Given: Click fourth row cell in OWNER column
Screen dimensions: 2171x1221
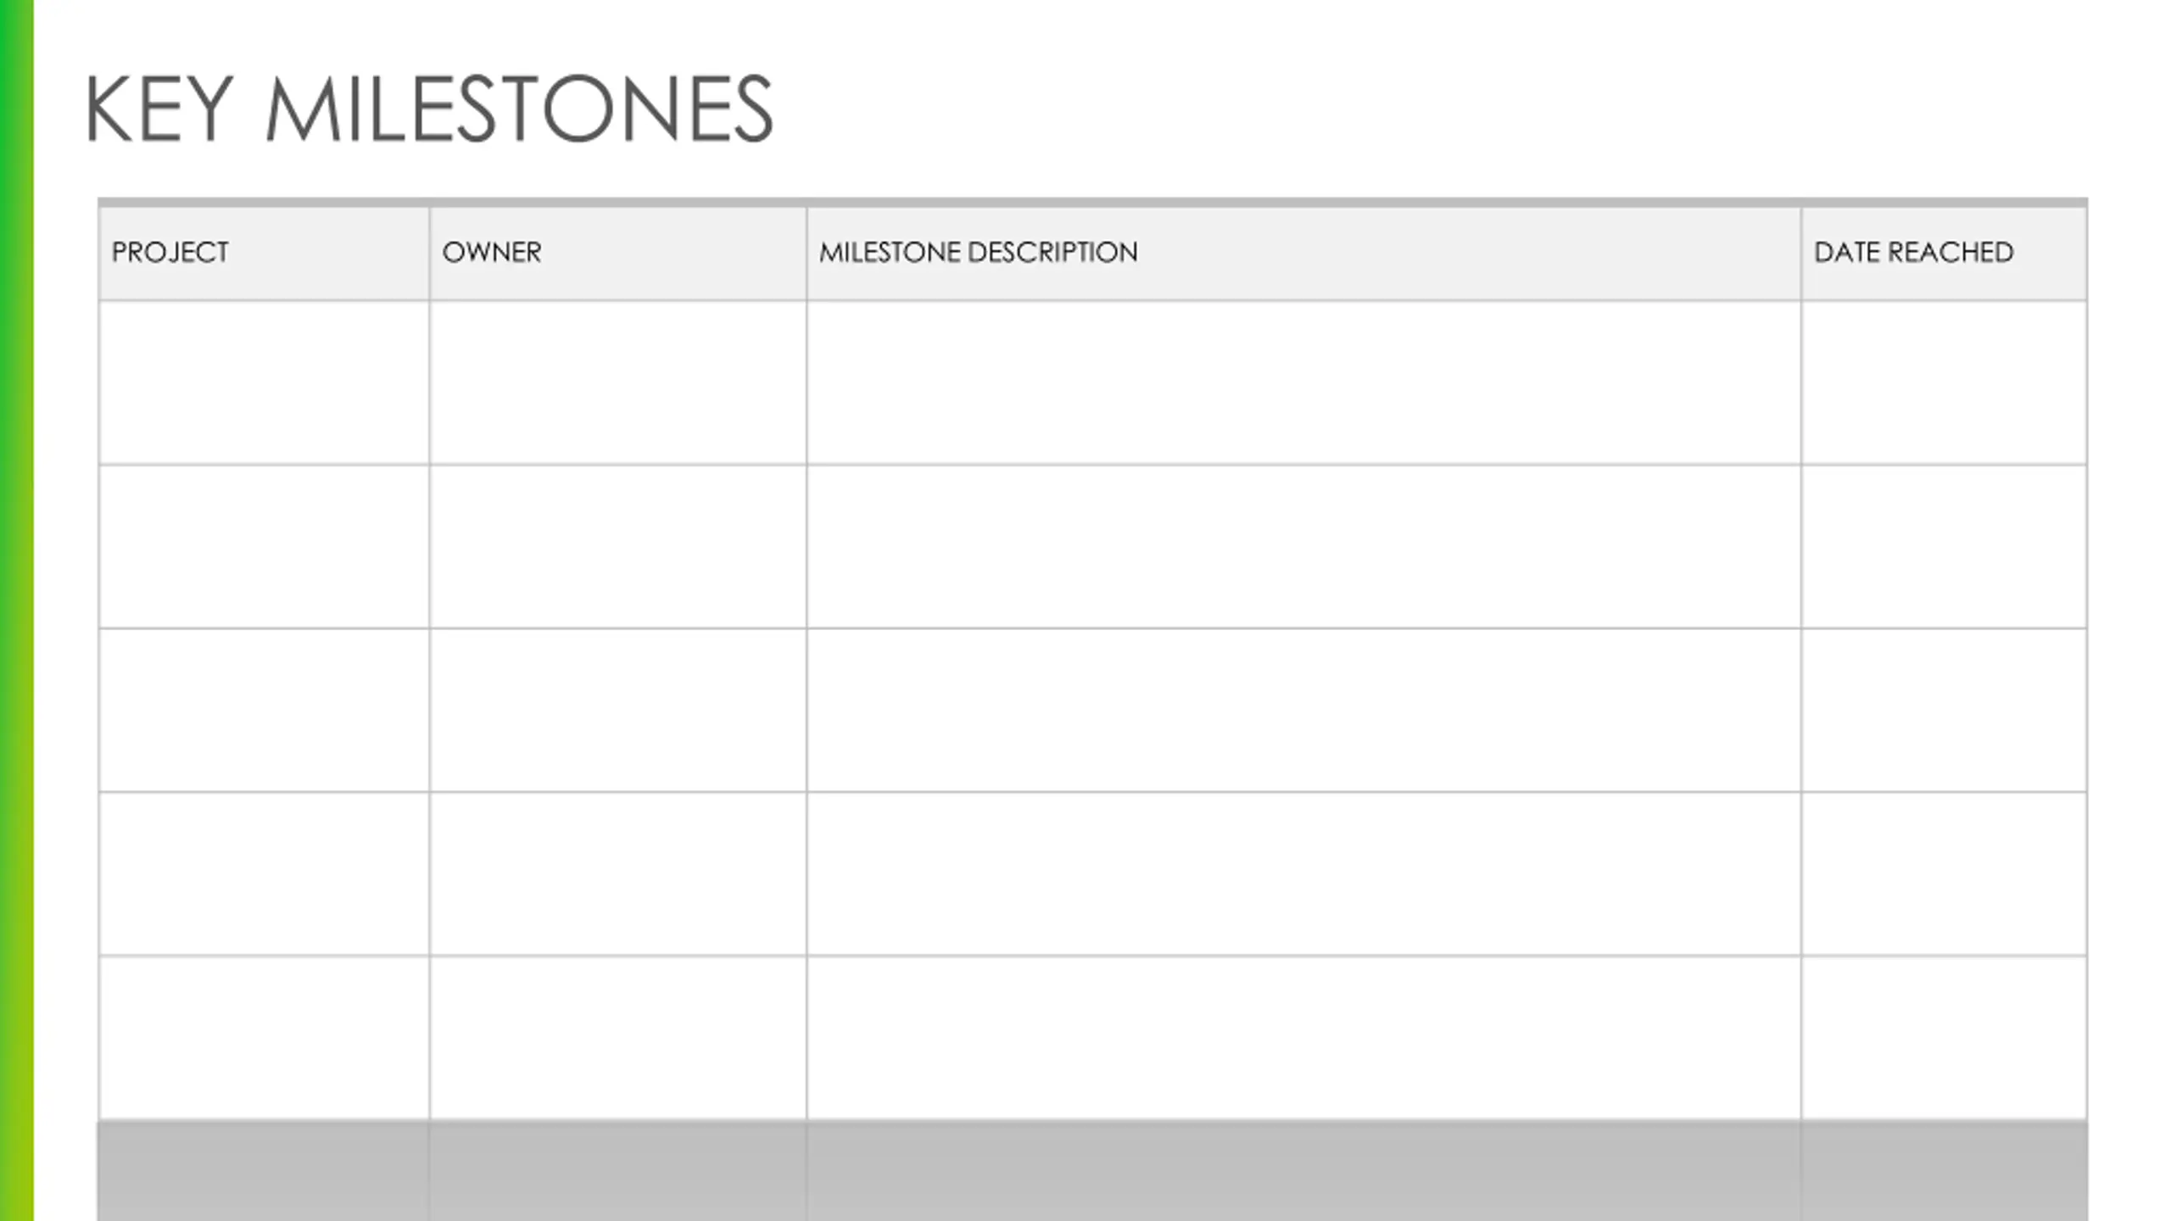Looking at the screenshot, I should (618, 874).
